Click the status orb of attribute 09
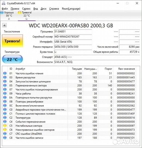The image size is (142, 148). (x=5, y=93)
